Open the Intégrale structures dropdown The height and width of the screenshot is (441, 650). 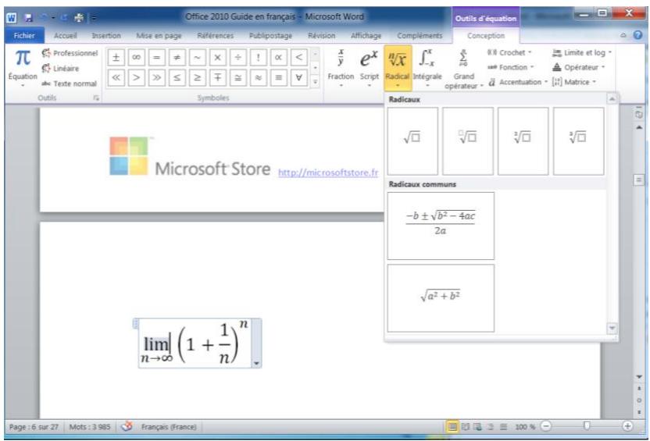pos(427,69)
